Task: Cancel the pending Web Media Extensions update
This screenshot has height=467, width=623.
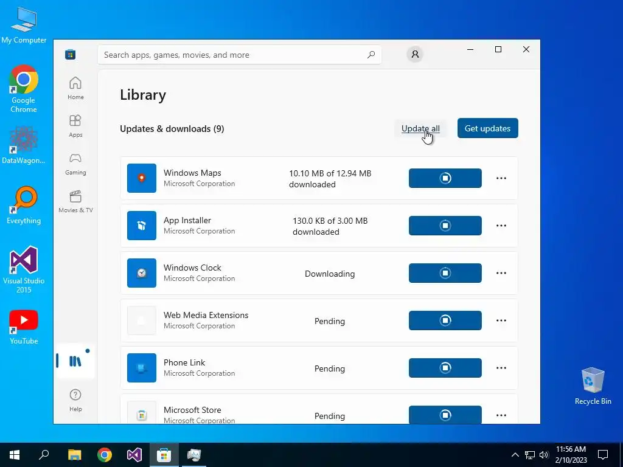Action: (445, 320)
